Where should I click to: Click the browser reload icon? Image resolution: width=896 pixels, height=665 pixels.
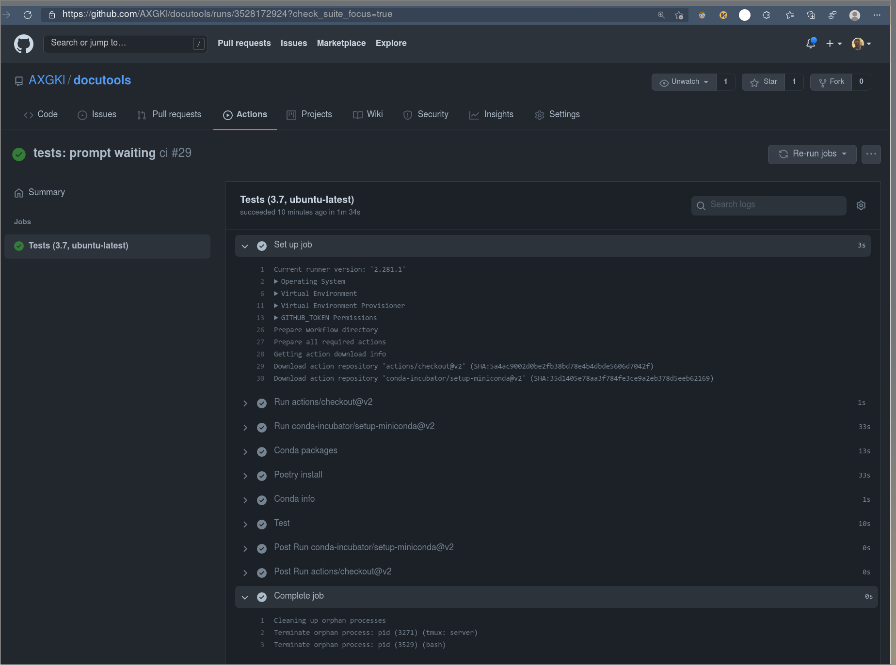point(28,15)
